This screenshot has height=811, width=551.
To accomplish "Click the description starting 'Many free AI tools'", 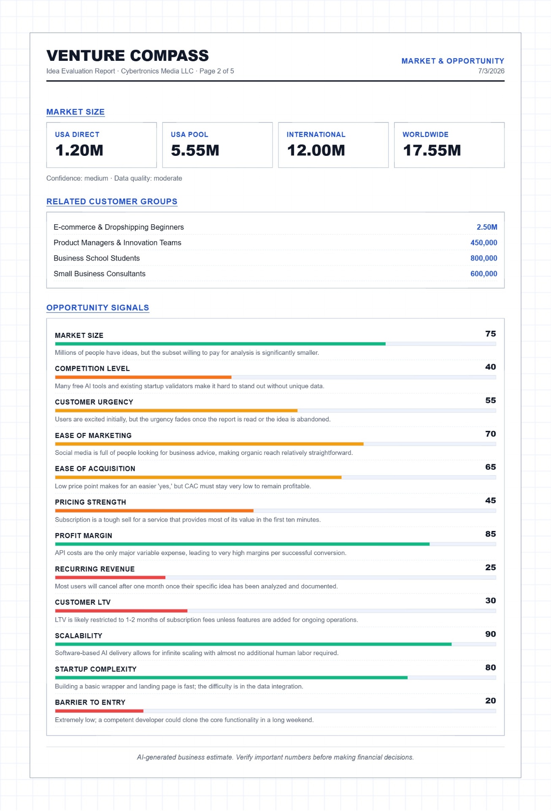I will click(x=189, y=386).
